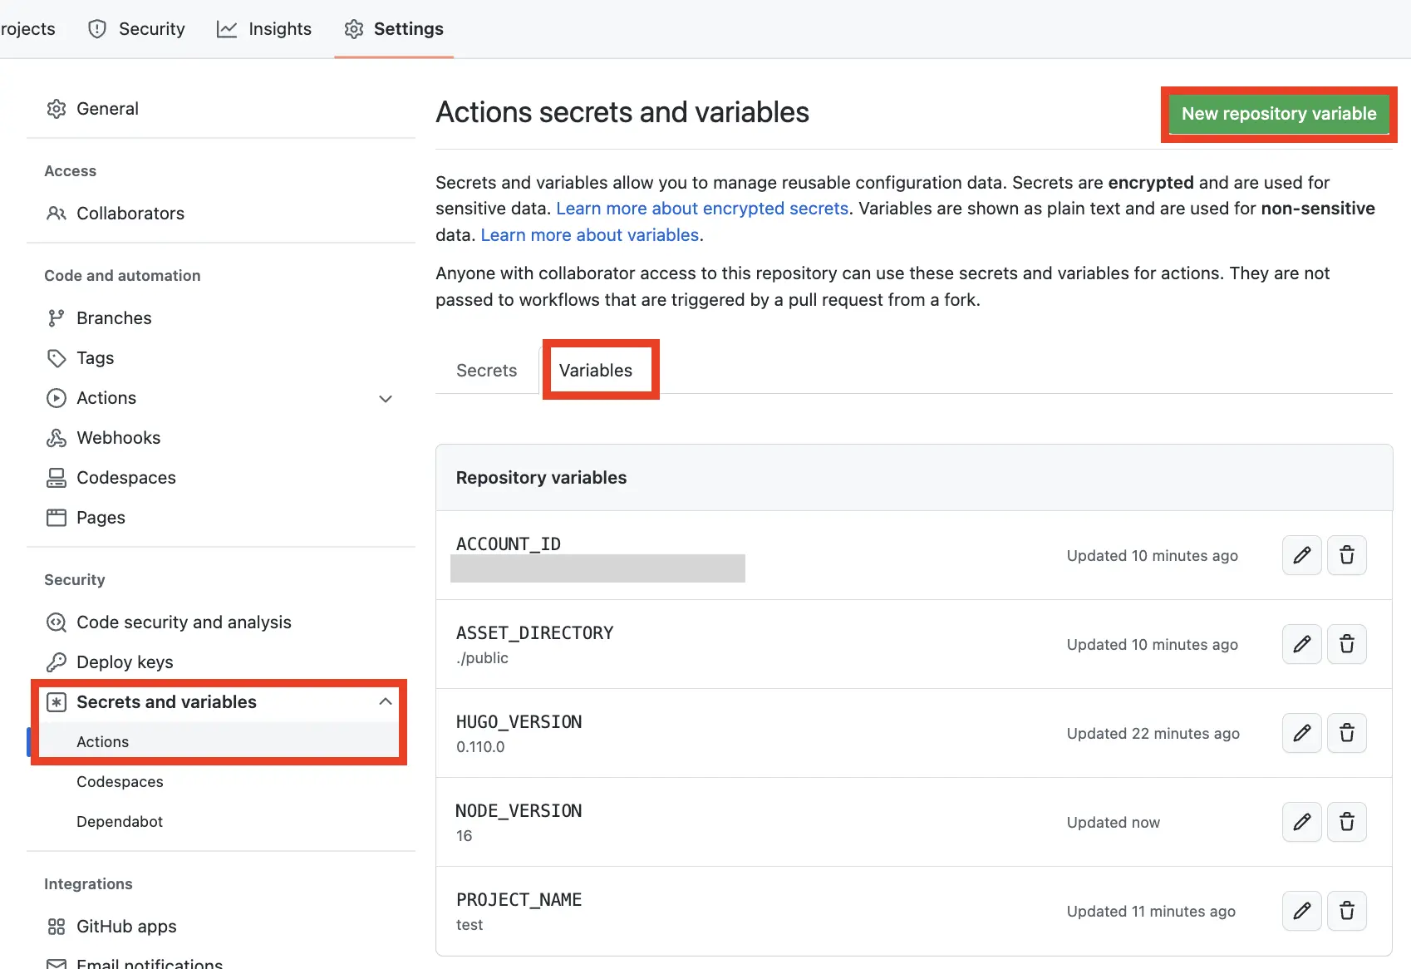The image size is (1411, 969).
Task: Collapse the Secrets and variables section
Action: 385,701
